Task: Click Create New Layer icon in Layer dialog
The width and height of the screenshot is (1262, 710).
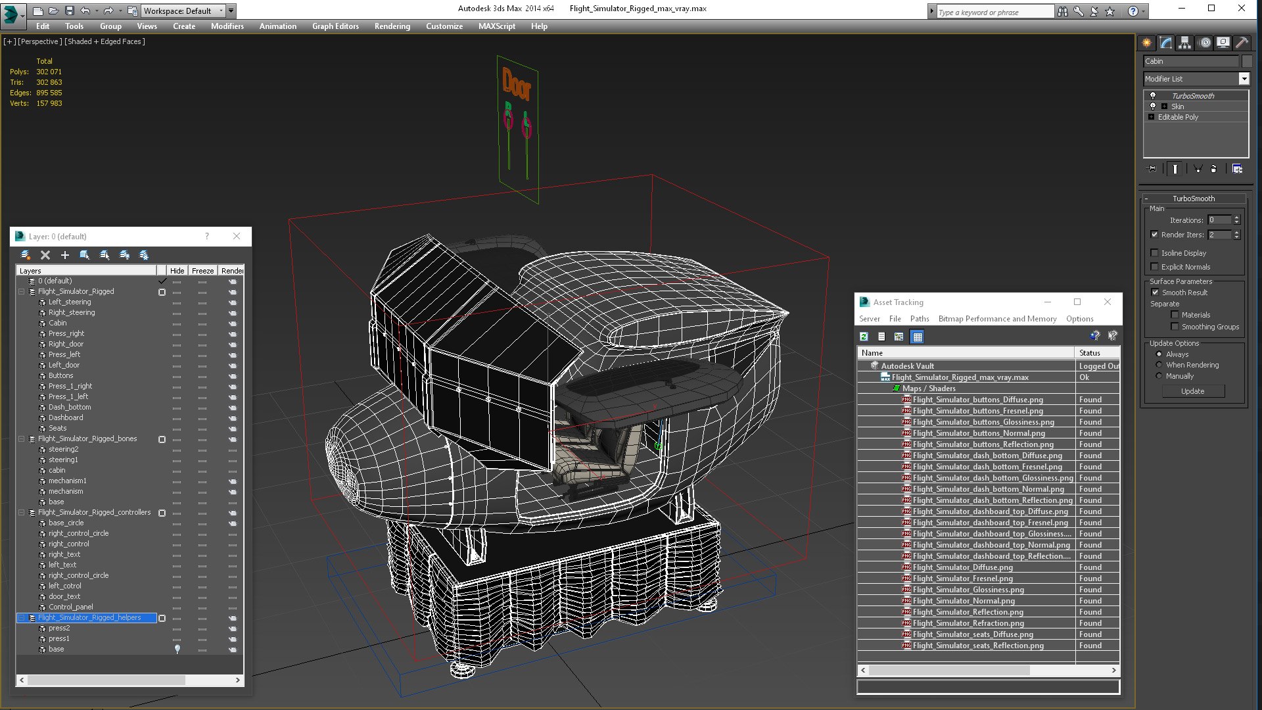Action: [26, 255]
